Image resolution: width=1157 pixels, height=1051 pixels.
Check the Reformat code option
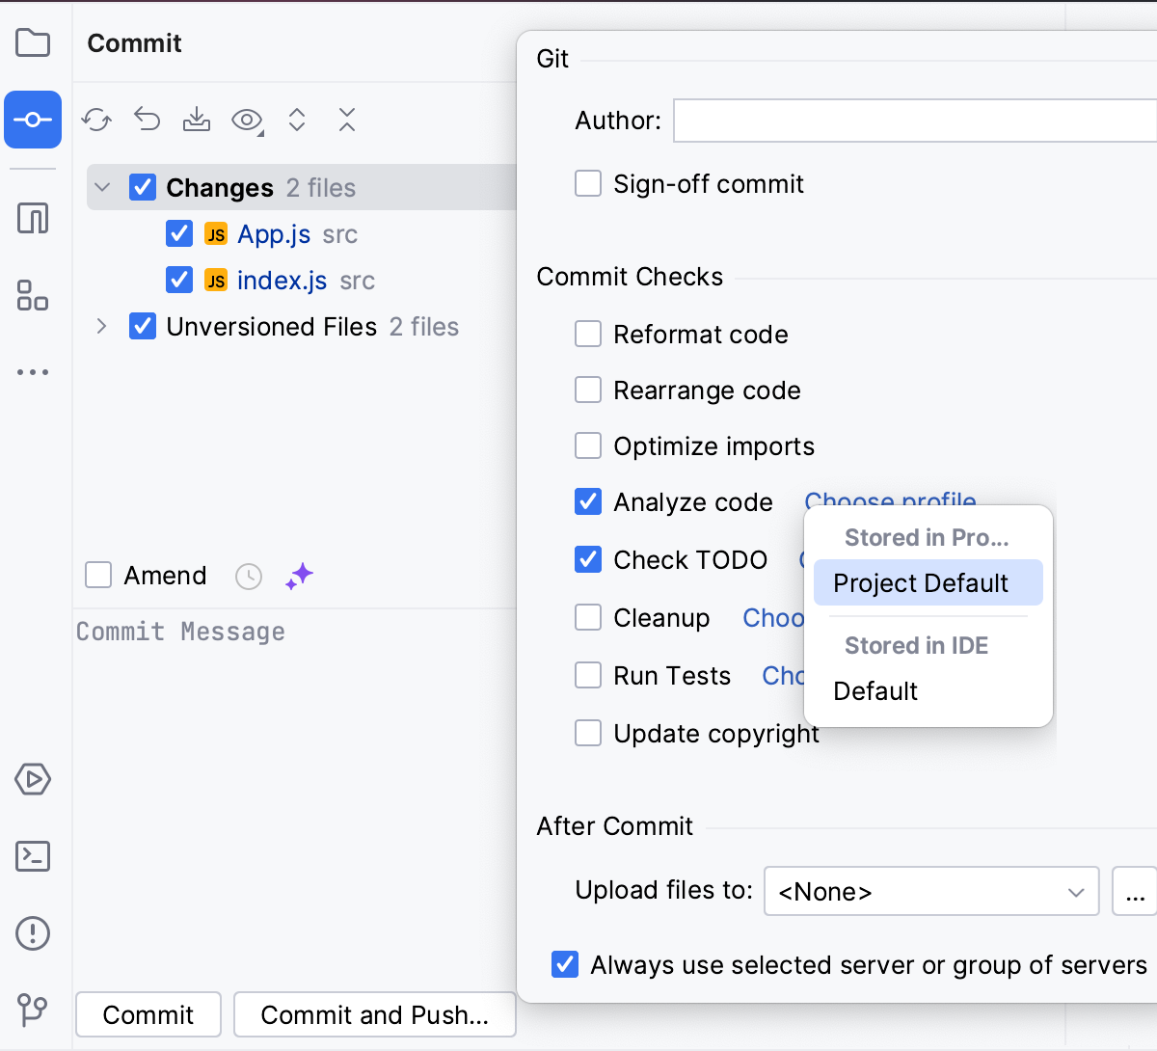pos(588,334)
